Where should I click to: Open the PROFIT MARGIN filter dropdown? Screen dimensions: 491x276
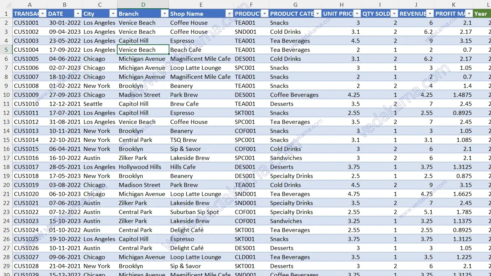tap(468, 14)
